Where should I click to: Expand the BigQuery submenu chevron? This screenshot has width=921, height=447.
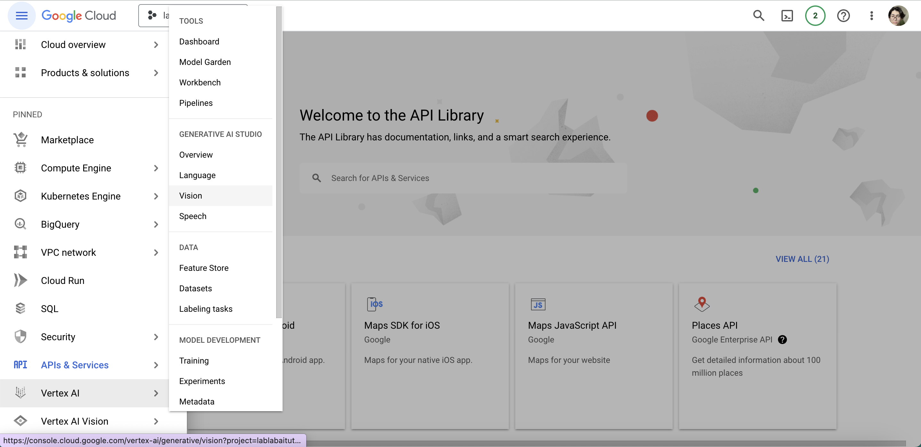click(156, 224)
